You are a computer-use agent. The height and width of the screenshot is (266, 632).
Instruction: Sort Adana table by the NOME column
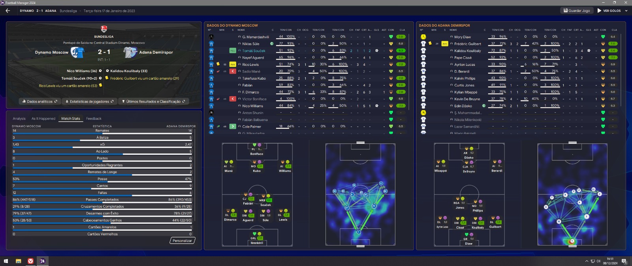click(x=453, y=30)
